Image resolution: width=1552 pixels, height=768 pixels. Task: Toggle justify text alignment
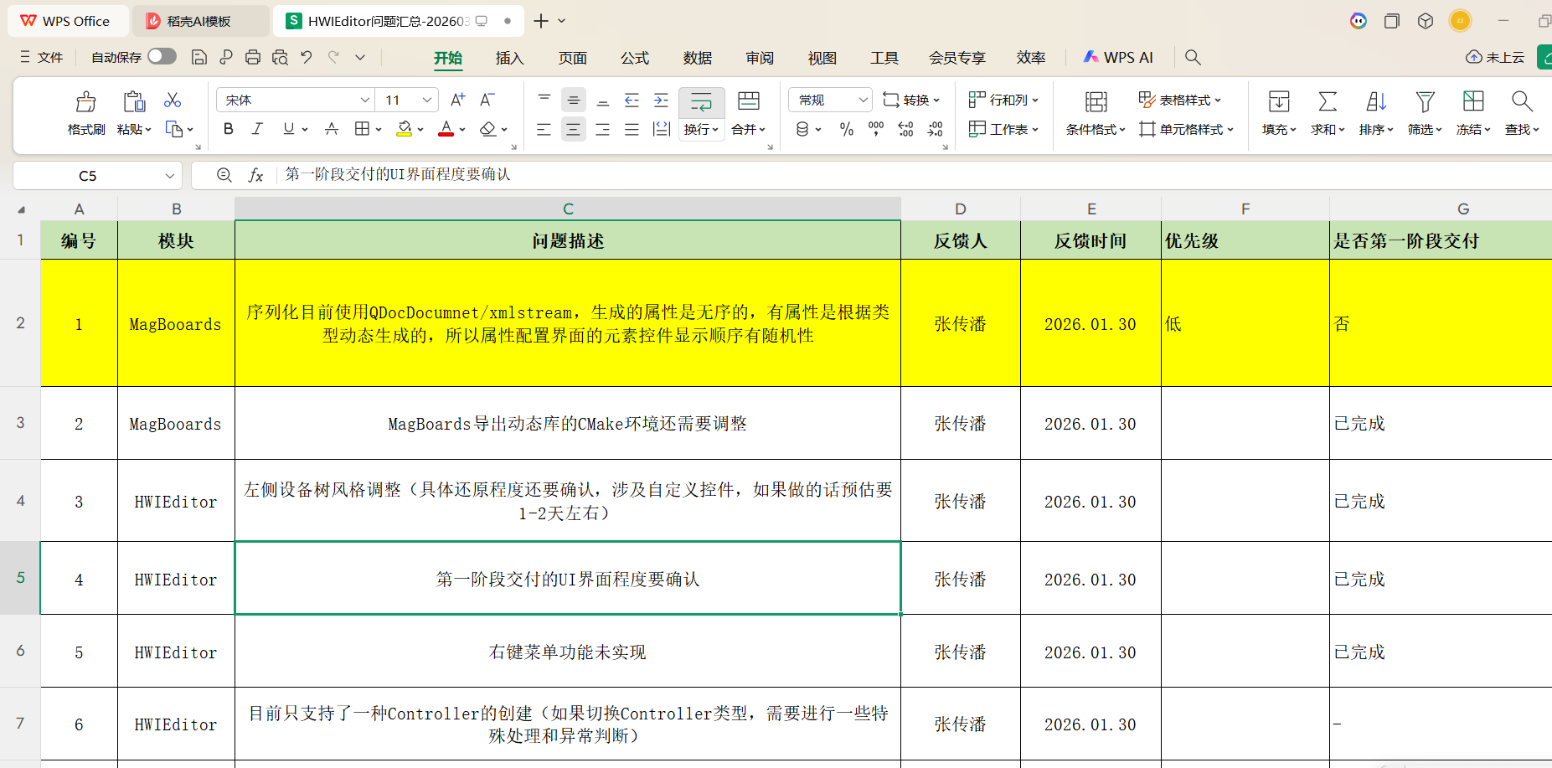pos(632,129)
